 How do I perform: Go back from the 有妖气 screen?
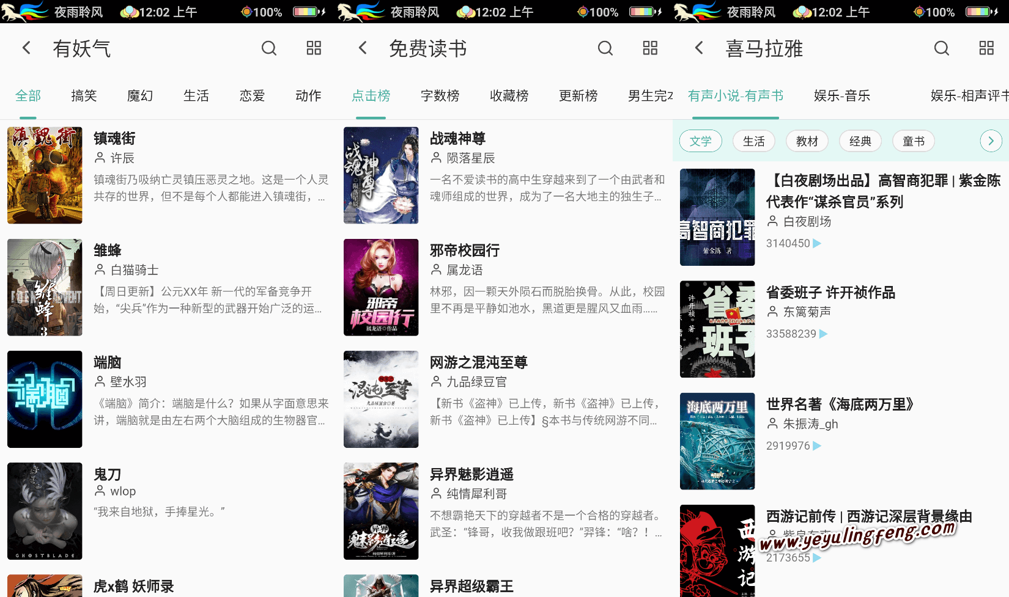click(x=26, y=48)
